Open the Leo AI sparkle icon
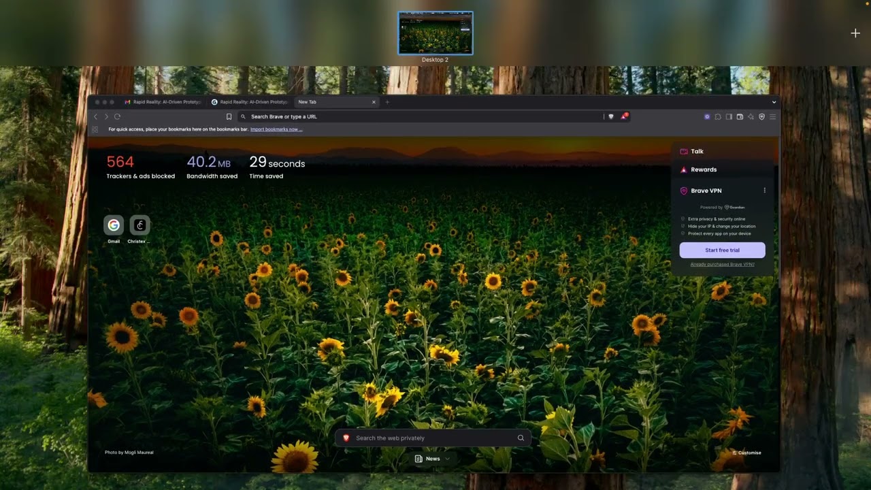The width and height of the screenshot is (871, 490). click(751, 116)
